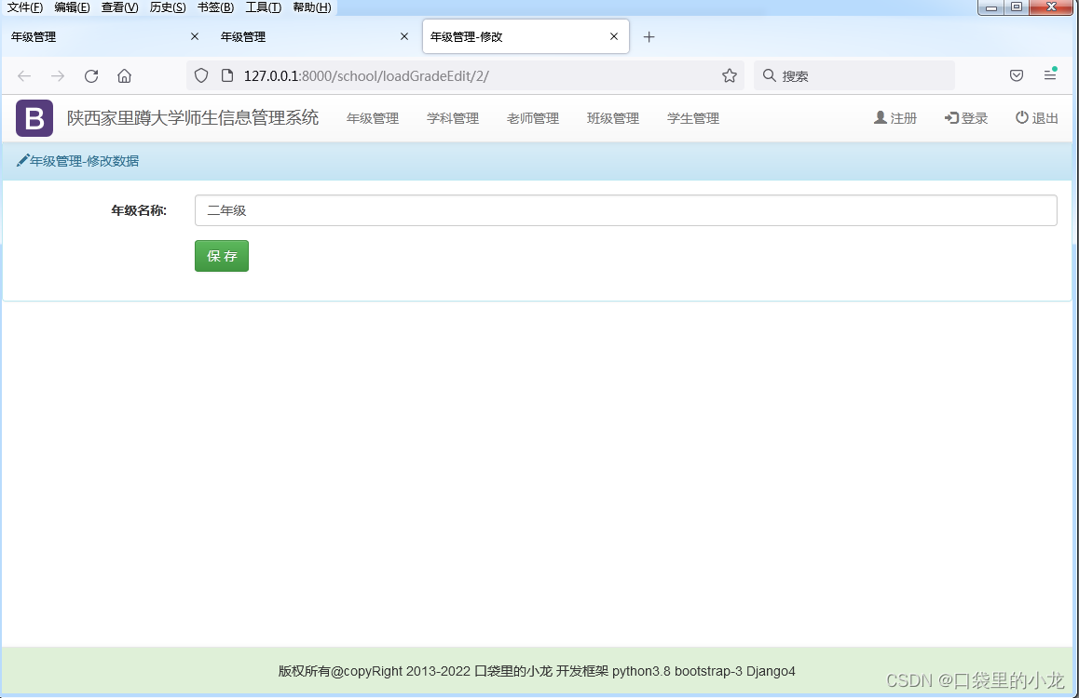This screenshot has width=1079, height=698.
Task: Open the 书签(B) menu
Action: point(215,7)
